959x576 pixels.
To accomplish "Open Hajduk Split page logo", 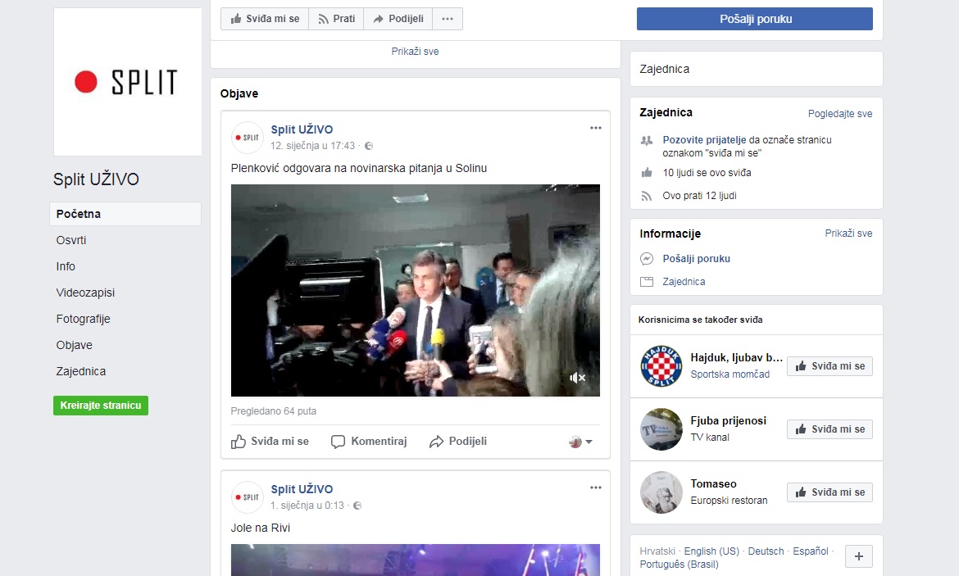I will [x=661, y=366].
